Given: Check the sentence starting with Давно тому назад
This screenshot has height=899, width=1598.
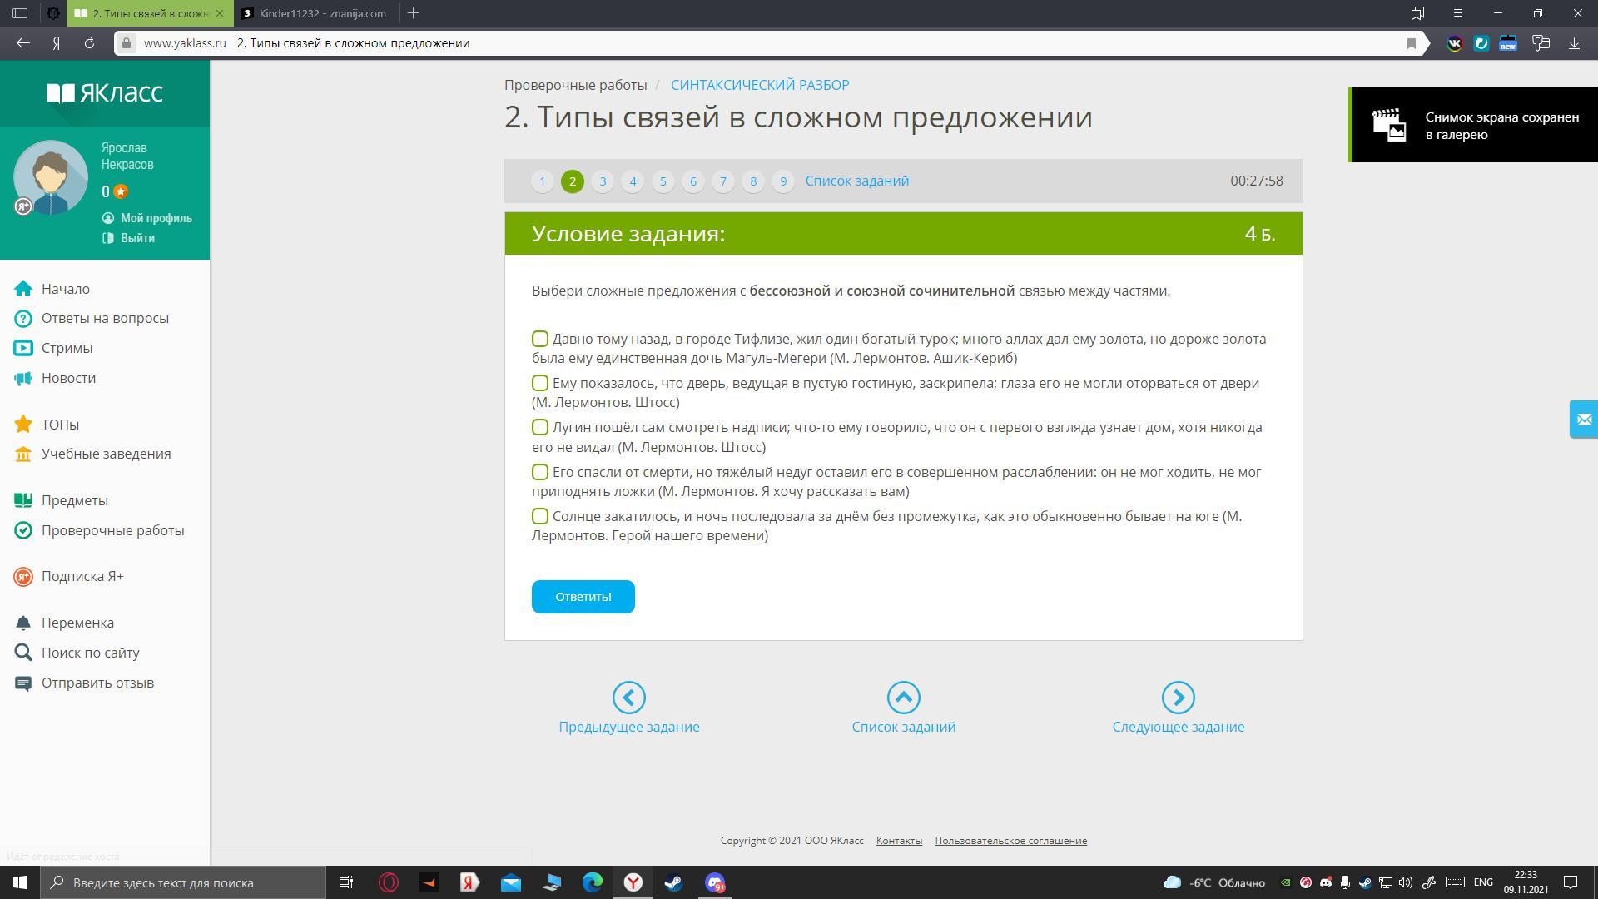Looking at the screenshot, I should 540,339.
